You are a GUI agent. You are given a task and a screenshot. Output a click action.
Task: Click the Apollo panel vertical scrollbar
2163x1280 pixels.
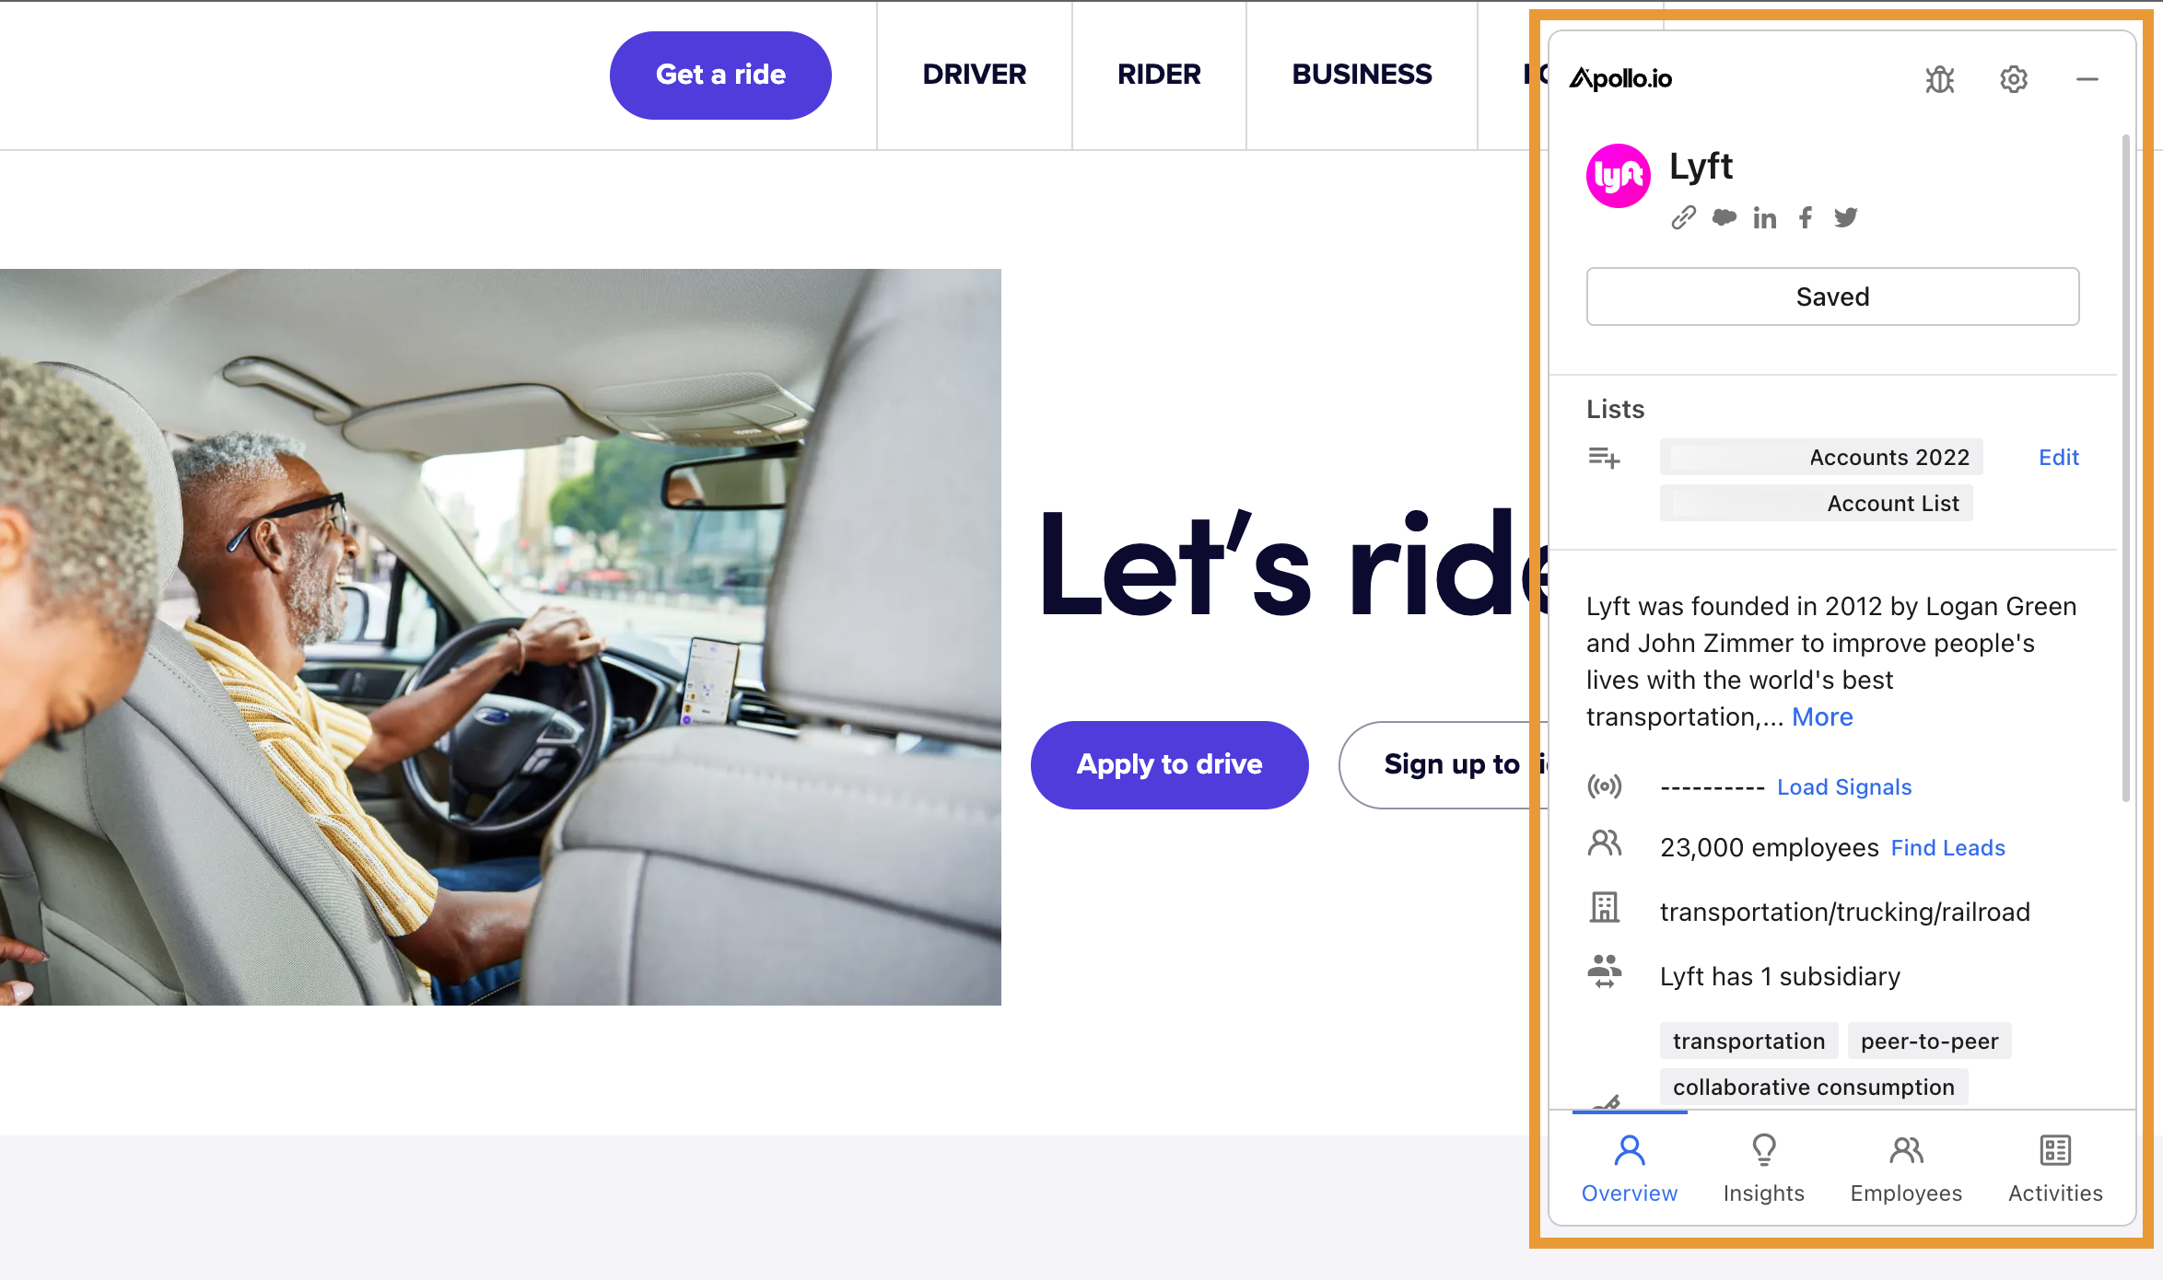2126,468
